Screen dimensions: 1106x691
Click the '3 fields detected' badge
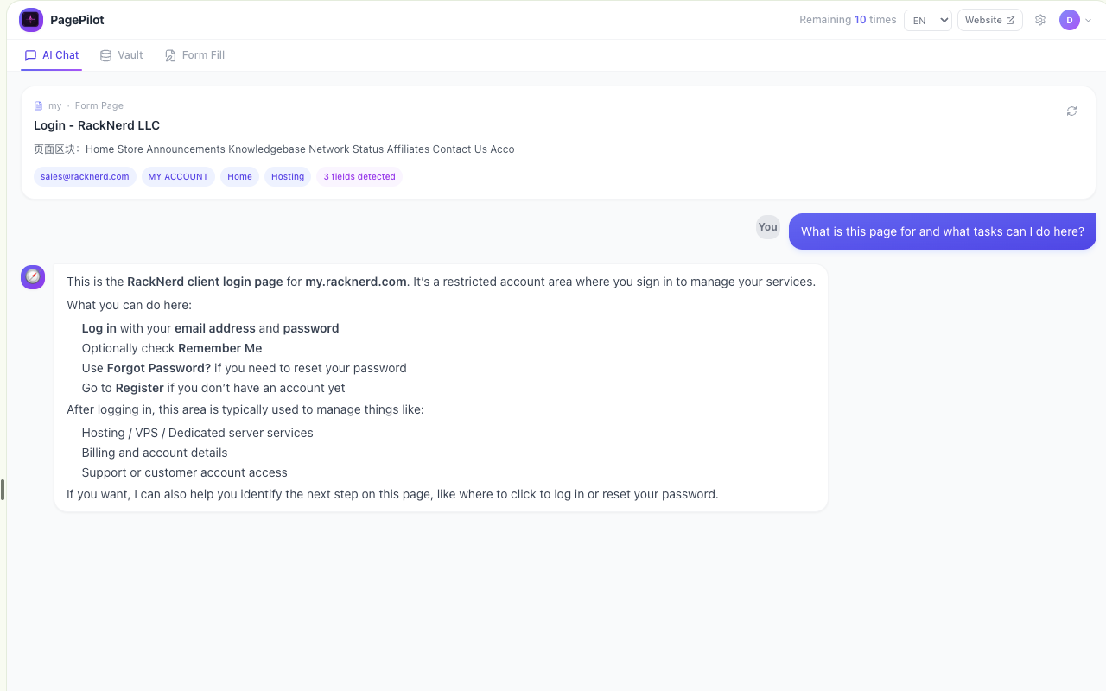pyautogui.click(x=359, y=176)
